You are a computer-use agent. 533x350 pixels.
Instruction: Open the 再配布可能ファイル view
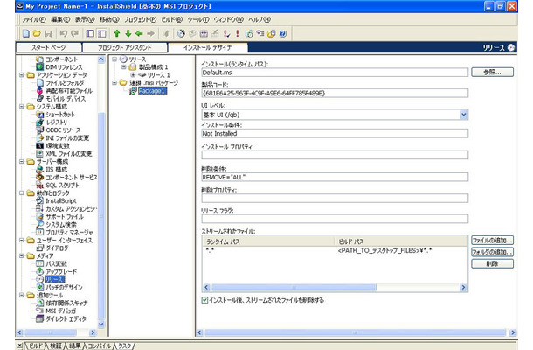[x=69, y=91]
